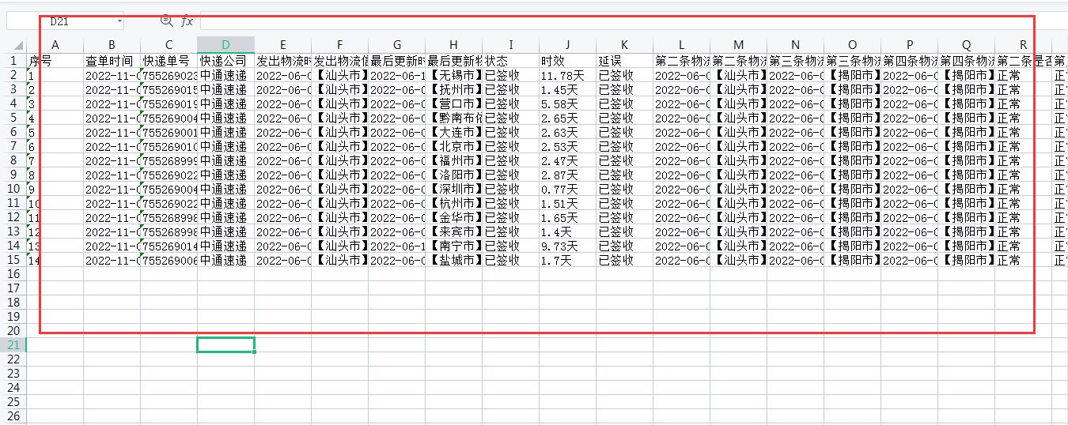Click the 序号 header cell

(55, 61)
